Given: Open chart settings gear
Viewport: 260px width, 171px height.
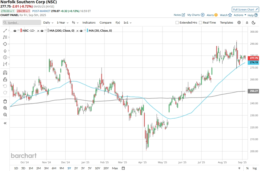Looking at the screenshot, I should pos(239,23).
